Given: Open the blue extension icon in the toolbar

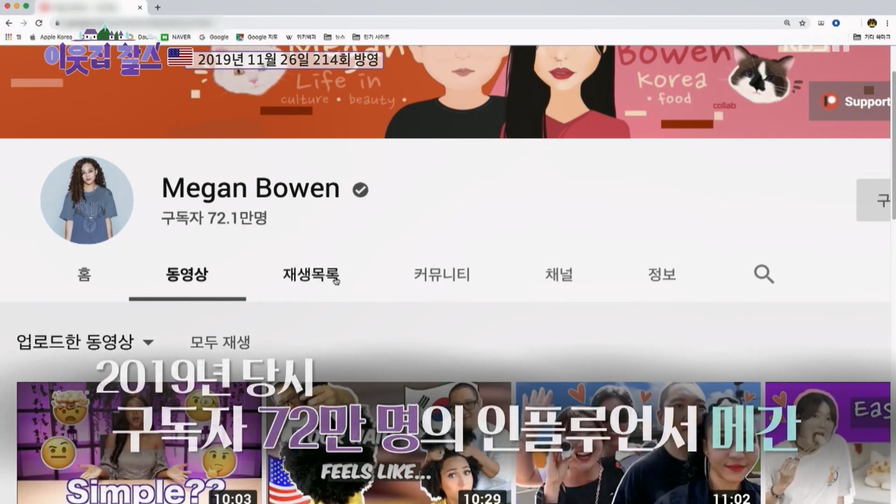Looking at the screenshot, I should coord(836,23).
